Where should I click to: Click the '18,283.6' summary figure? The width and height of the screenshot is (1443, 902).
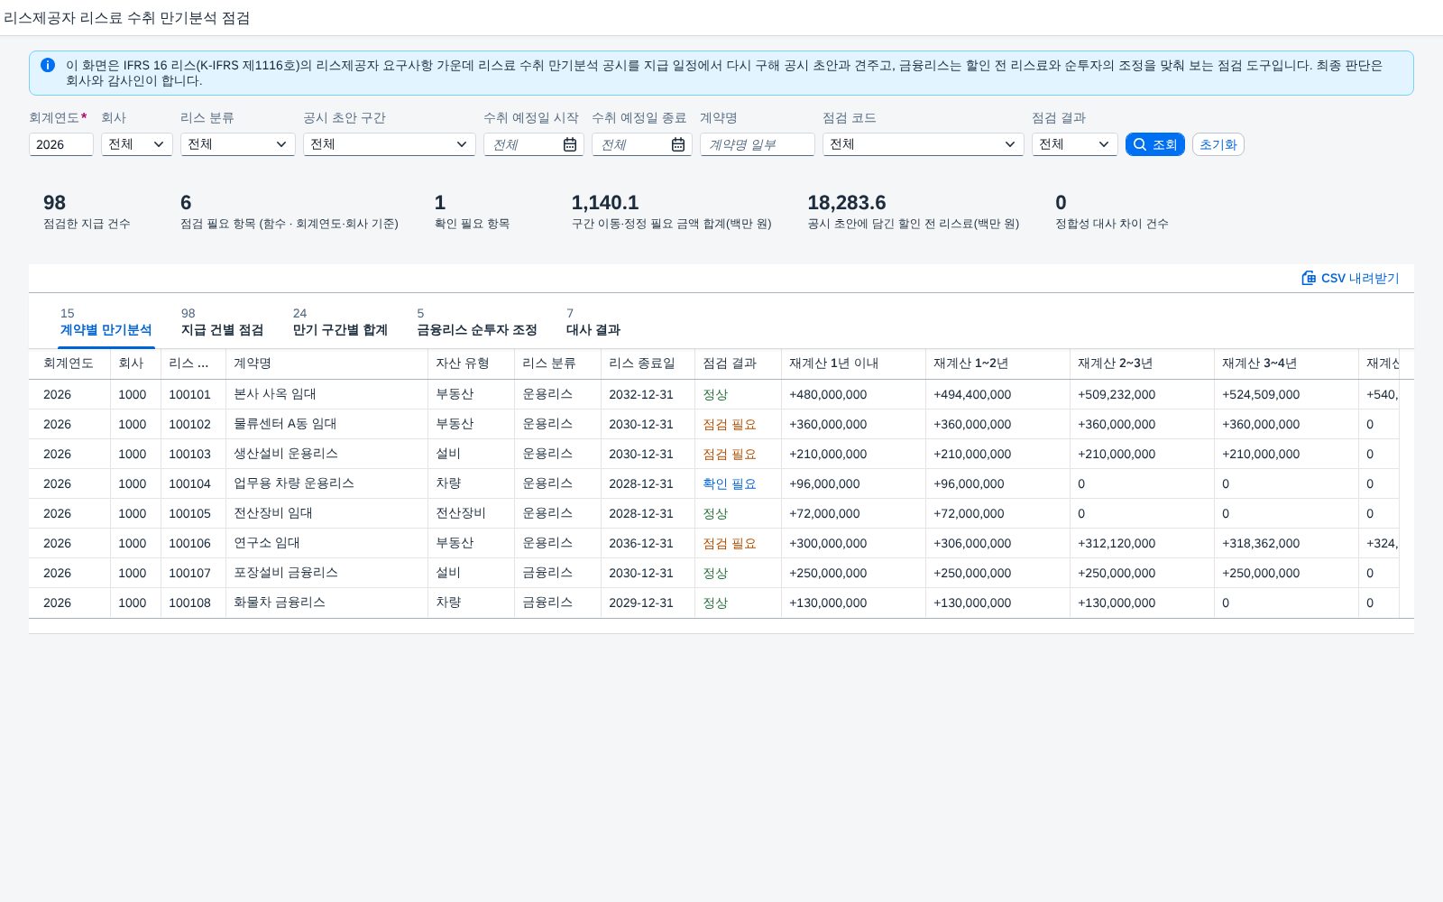pos(847,203)
